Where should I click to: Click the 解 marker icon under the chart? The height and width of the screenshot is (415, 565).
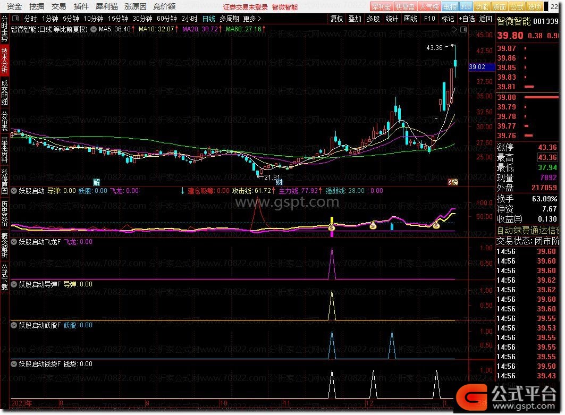(97, 182)
